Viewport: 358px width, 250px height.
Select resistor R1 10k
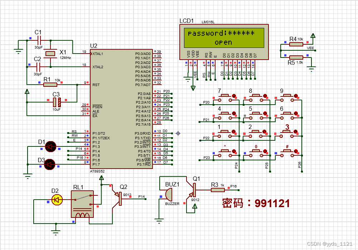click(50, 85)
